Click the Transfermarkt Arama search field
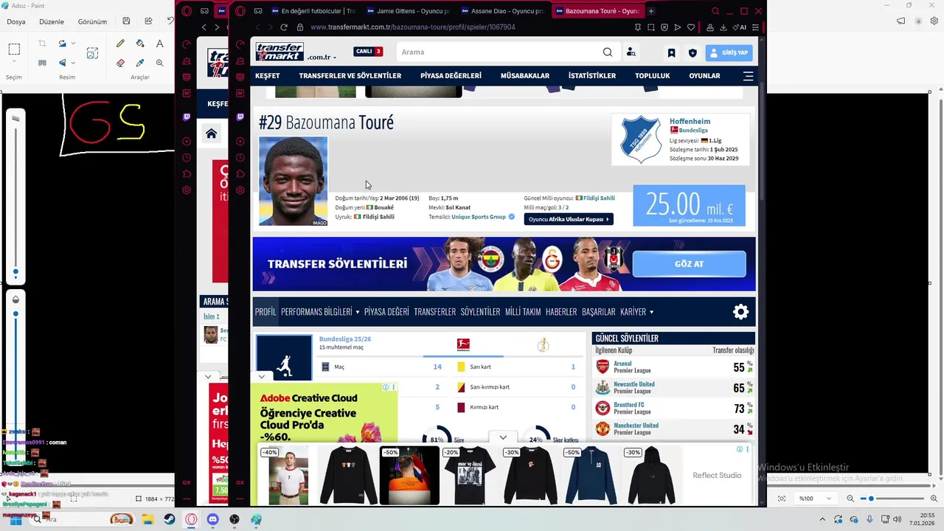 coord(499,52)
